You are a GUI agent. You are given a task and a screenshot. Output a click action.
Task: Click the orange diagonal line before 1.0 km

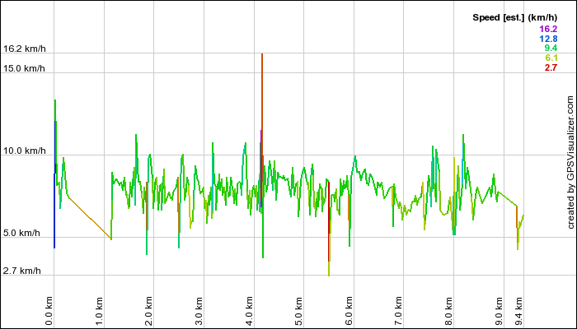coord(90,219)
